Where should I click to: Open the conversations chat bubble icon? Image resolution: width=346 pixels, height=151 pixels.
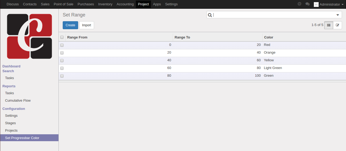(x=307, y=4)
